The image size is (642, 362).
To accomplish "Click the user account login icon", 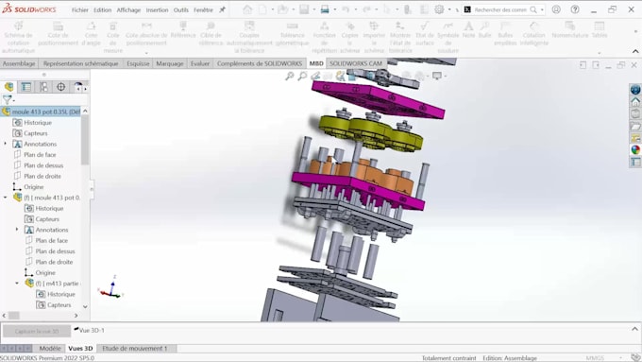I will (x=556, y=9).
